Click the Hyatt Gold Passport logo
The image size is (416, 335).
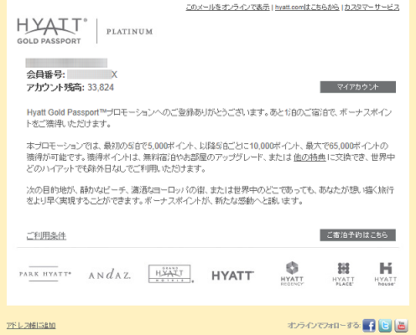pos(52,31)
